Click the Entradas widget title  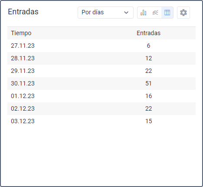pyautogui.click(x=23, y=12)
